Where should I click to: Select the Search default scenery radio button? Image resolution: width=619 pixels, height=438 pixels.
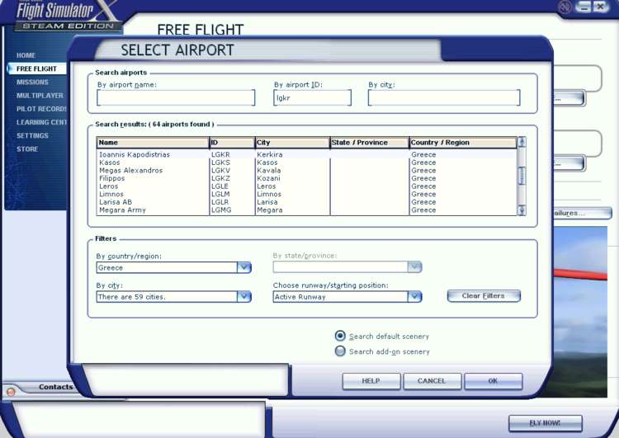[x=340, y=336]
